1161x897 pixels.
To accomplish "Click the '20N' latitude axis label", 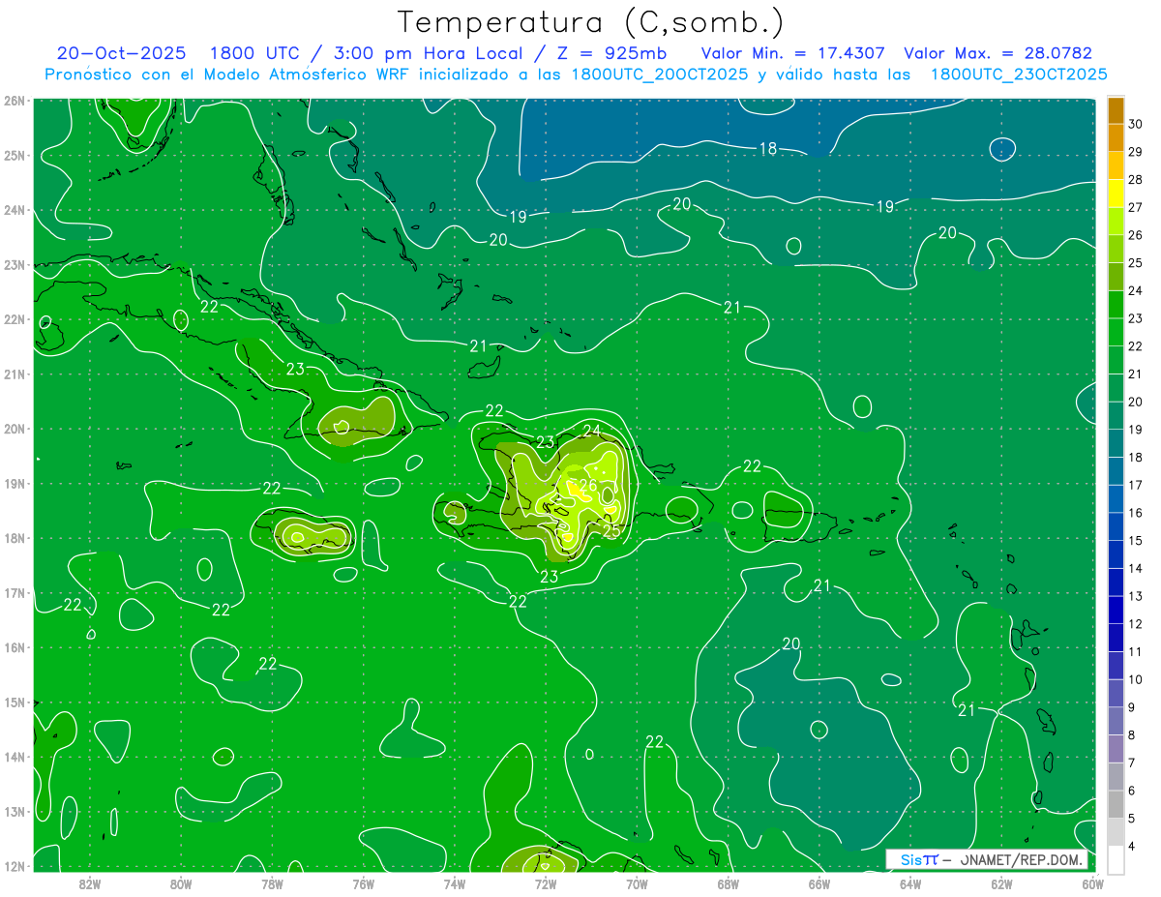I will tap(15, 429).
